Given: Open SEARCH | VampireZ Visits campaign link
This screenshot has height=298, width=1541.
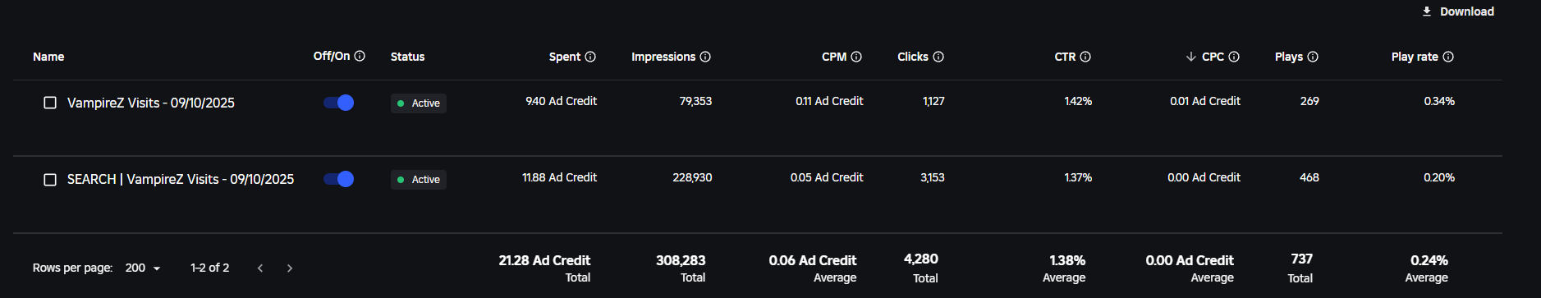Looking at the screenshot, I should [x=181, y=179].
